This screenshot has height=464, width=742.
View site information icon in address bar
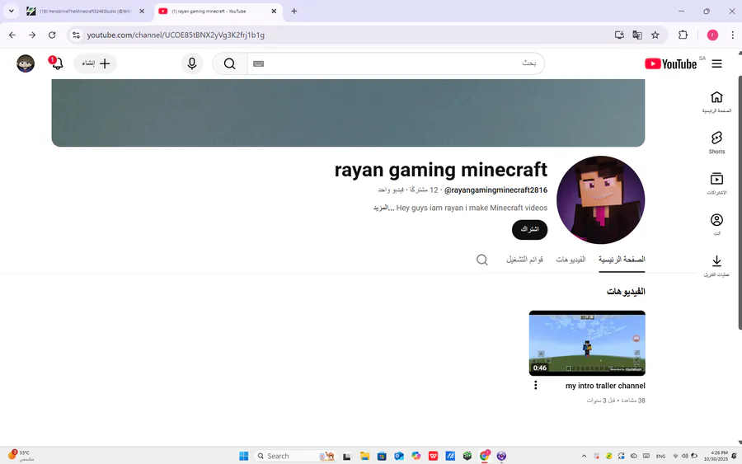76,35
